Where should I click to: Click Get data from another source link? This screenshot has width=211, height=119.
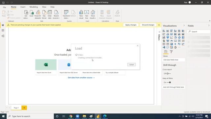point(81,78)
